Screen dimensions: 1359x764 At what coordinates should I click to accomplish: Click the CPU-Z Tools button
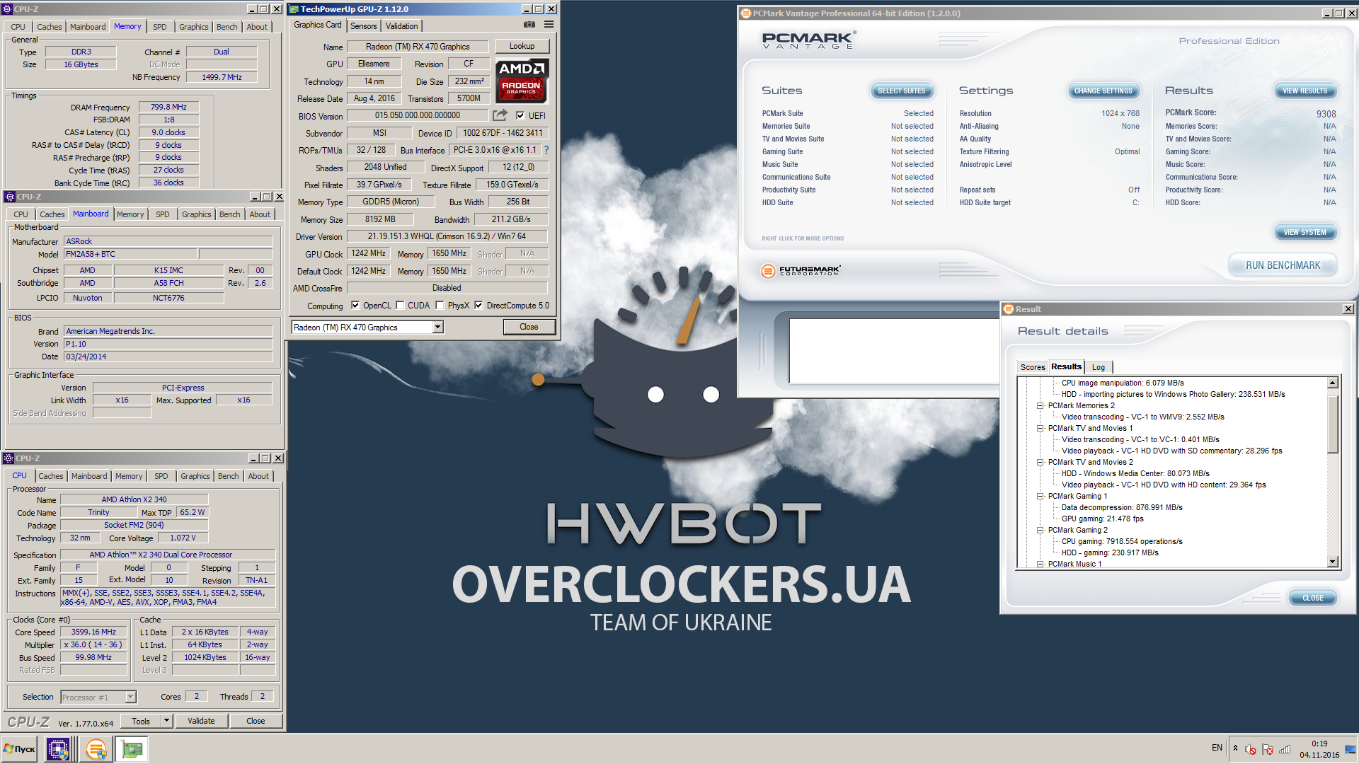pos(141,721)
